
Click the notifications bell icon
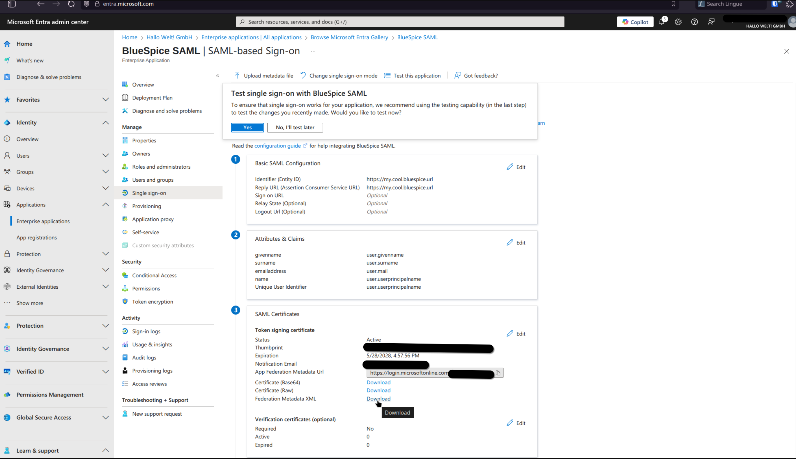(x=661, y=22)
